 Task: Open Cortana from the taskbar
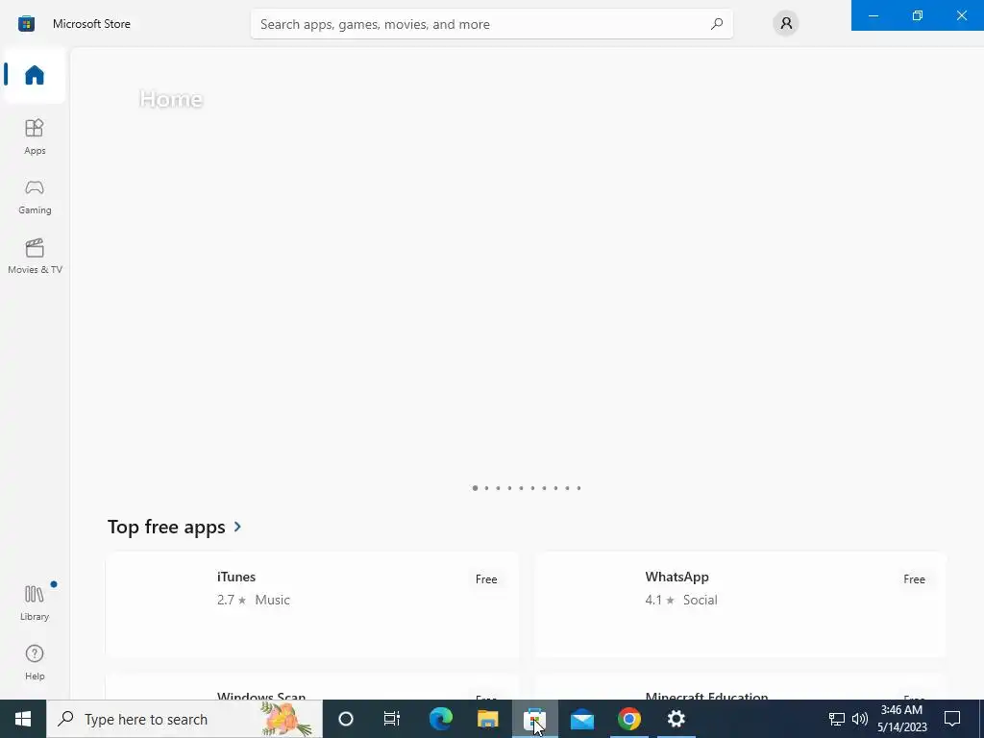(x=346, y=719)
